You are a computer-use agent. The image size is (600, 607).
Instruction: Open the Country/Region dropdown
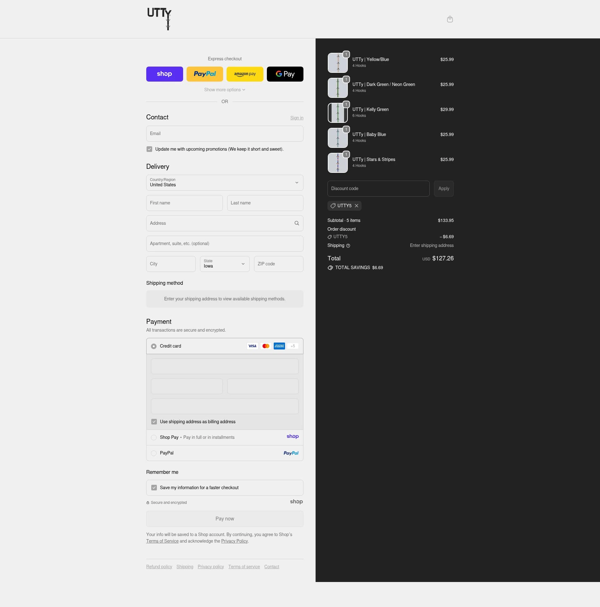[224, 183]
